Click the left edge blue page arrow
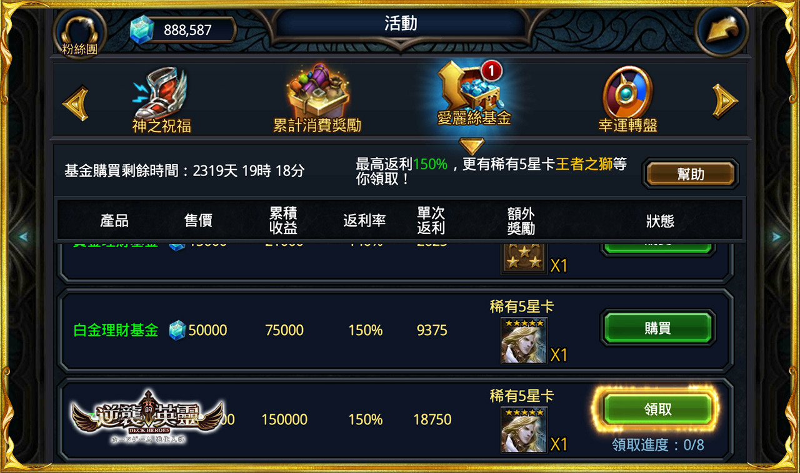The height and width of the screenshot is (473, 800). [23, 236]
